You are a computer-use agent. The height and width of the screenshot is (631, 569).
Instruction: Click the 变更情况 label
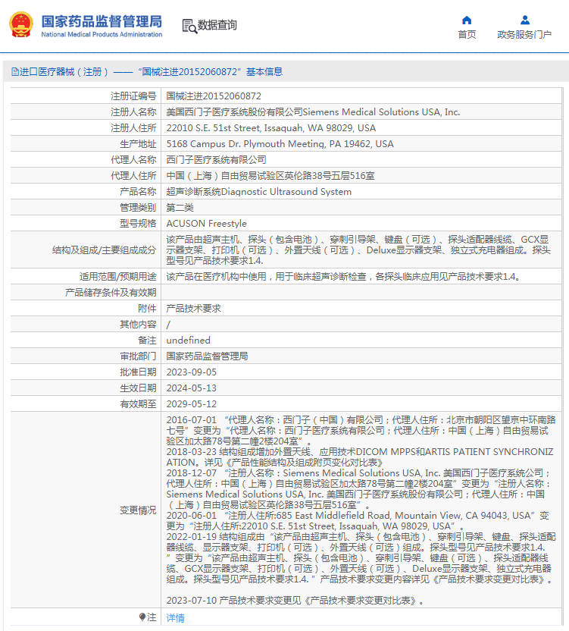[x=138, y=510]
